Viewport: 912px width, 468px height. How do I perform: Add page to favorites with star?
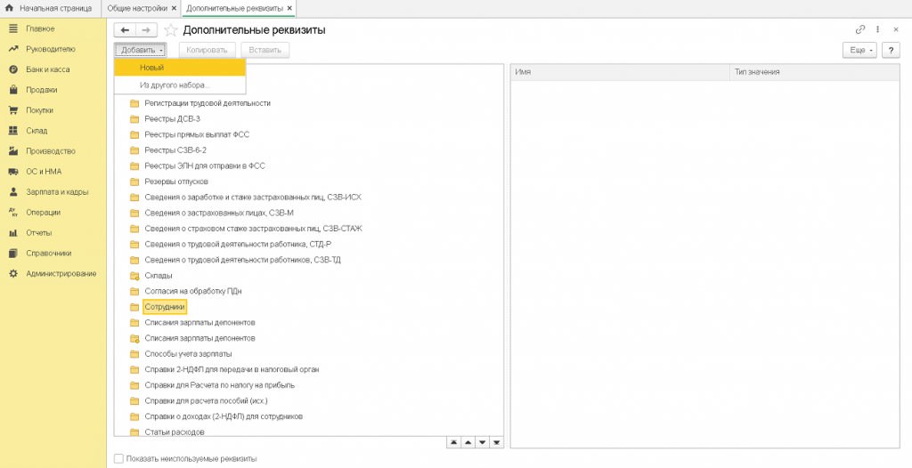point(170,30)
